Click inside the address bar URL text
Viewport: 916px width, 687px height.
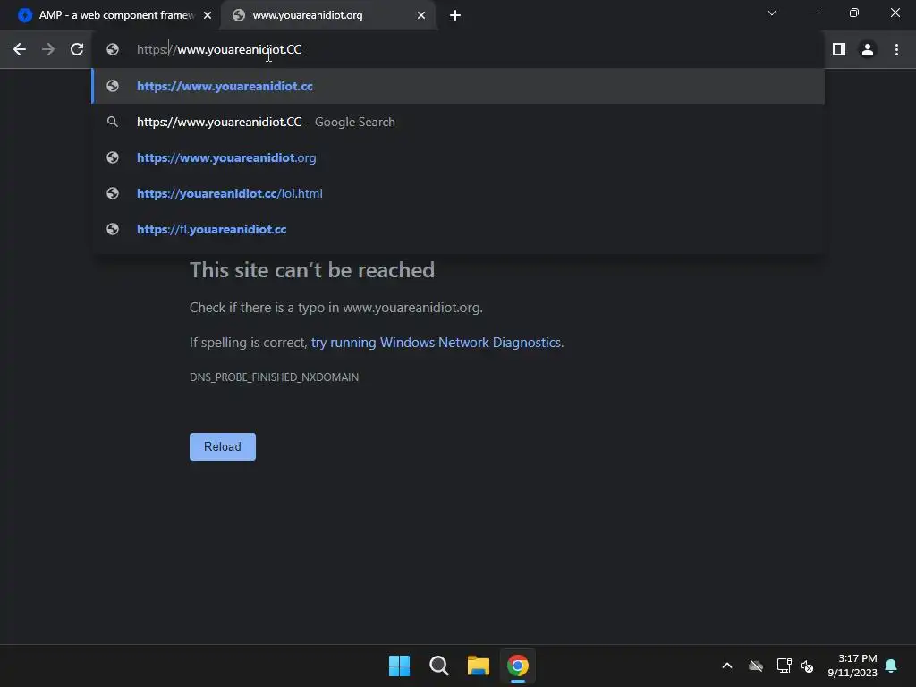219,50
